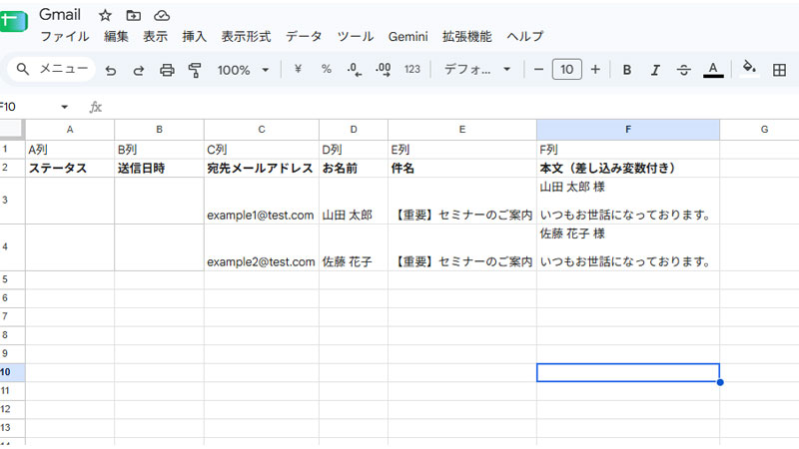Edit the font size field showing 10

(x=566, y=69)
